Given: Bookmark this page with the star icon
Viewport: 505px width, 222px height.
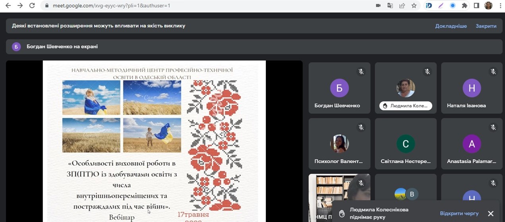Looking at the screenshot, I should (x=414, y=6).
